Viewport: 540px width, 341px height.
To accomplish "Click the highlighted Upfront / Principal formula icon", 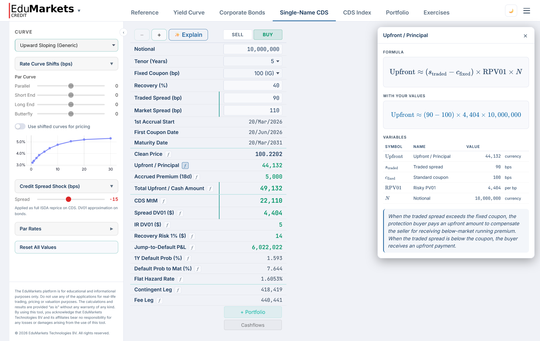I will click(185, 165).
